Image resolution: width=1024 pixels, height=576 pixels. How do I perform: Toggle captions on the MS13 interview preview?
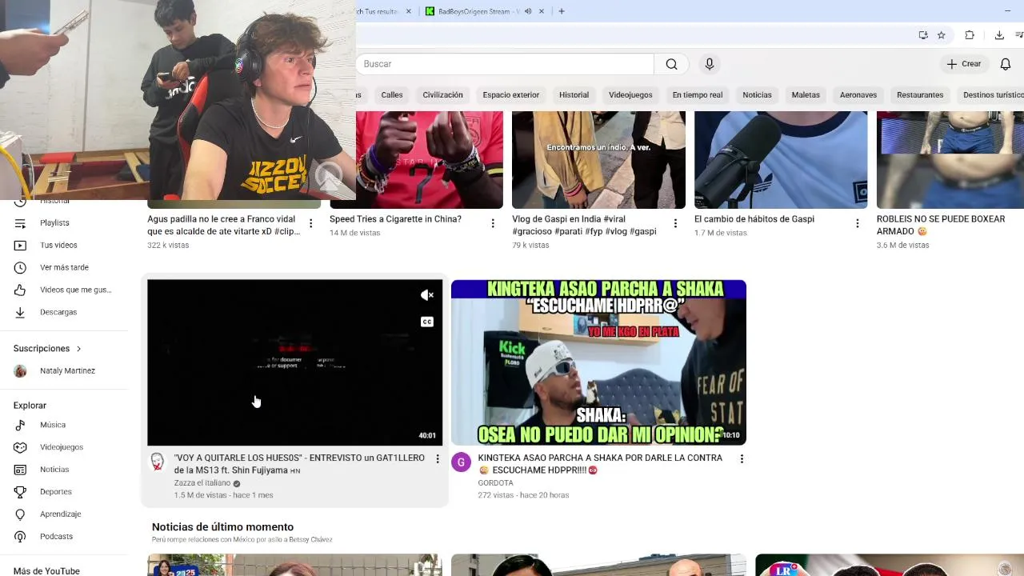[427, 322]
